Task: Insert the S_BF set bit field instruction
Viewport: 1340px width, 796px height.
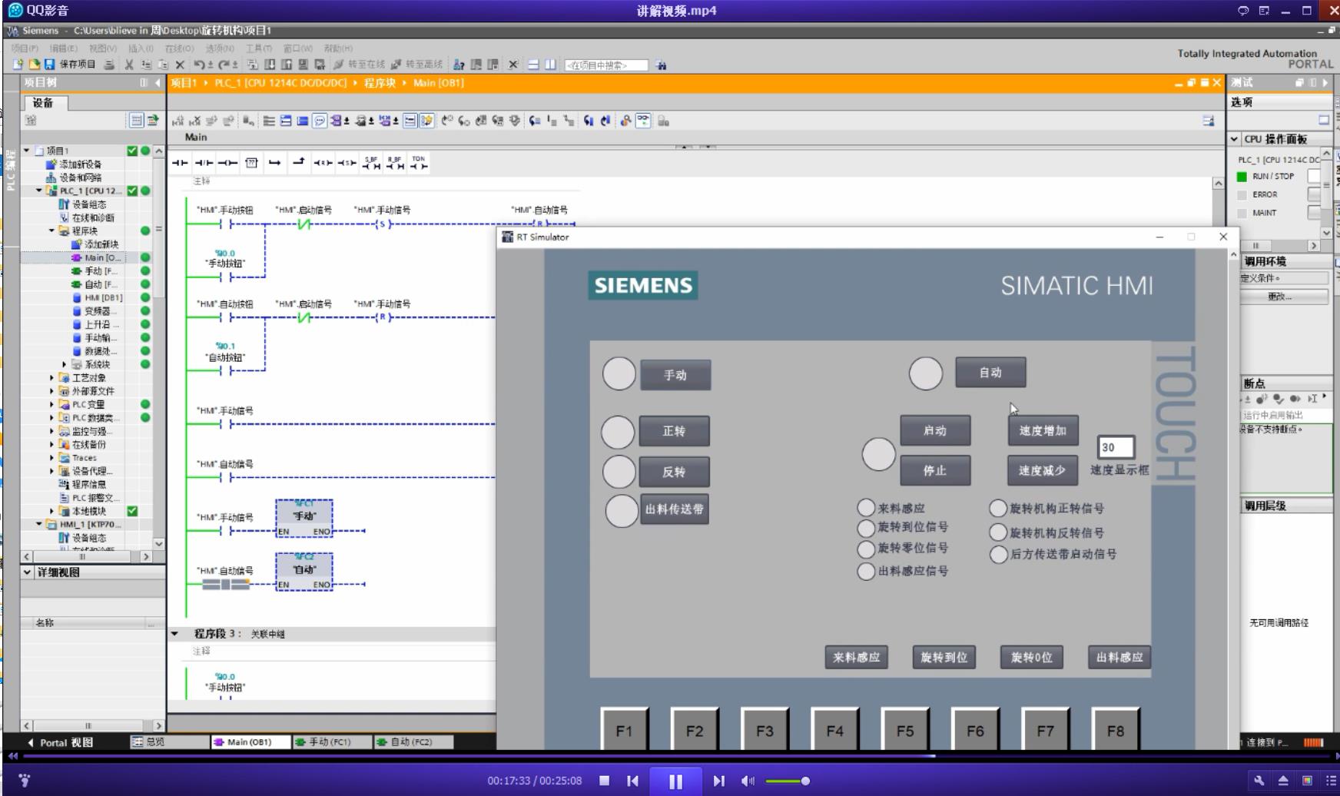Action: [x=371, y=163]
